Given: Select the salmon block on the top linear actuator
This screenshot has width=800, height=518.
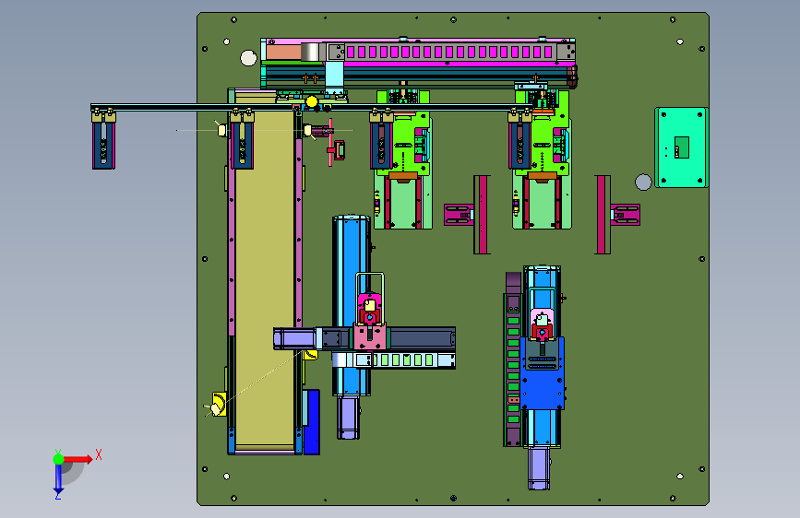Looking at the screenshot, I should tap(283, 53).
